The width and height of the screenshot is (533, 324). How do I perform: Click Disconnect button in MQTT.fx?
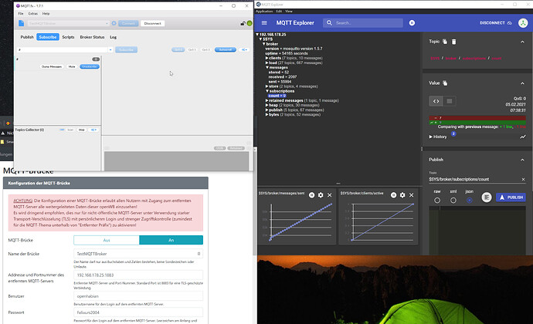[x=152, y=23]
